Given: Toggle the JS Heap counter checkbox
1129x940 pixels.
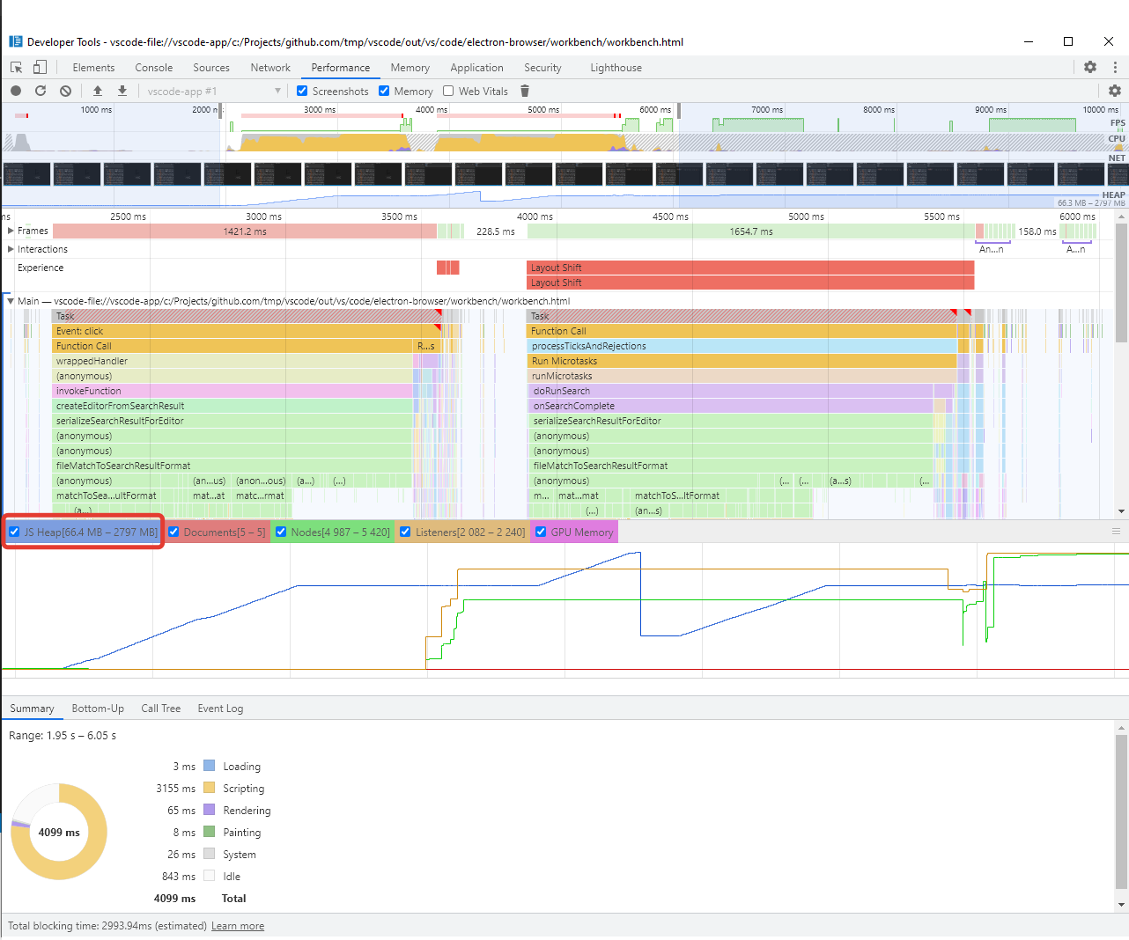Looking at the screenshot, I should point(14,532).
